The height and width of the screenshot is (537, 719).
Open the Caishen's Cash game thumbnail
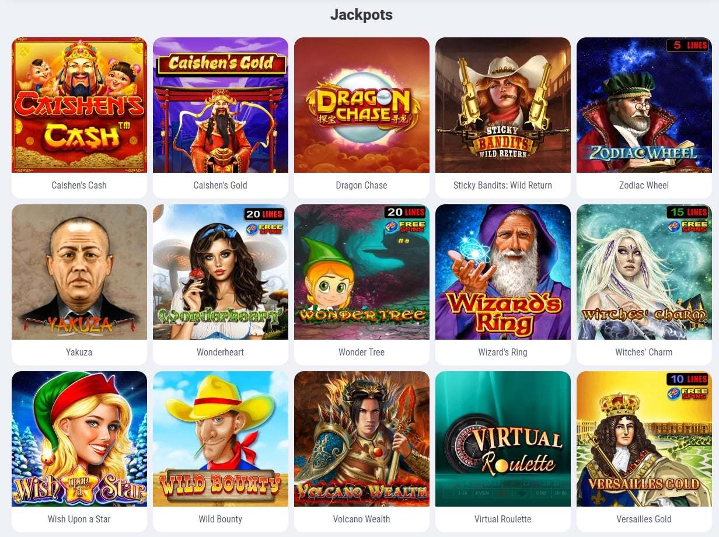pyautogui.click(x=79, y=105)
